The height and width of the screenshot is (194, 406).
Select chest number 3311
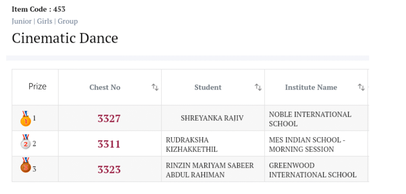tap(109, 144)
